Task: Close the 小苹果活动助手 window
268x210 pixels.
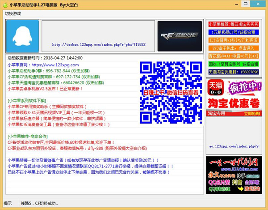Action: 258,4
